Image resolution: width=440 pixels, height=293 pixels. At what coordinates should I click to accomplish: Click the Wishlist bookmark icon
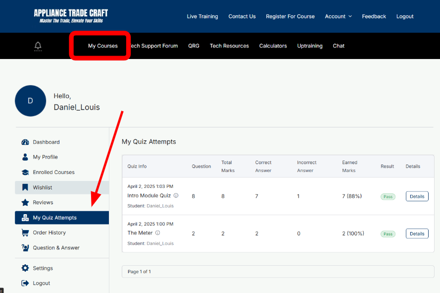[x=25, y=187]
